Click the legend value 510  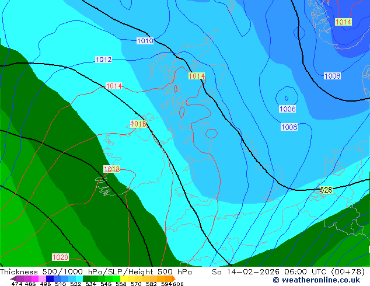point(61,284)
